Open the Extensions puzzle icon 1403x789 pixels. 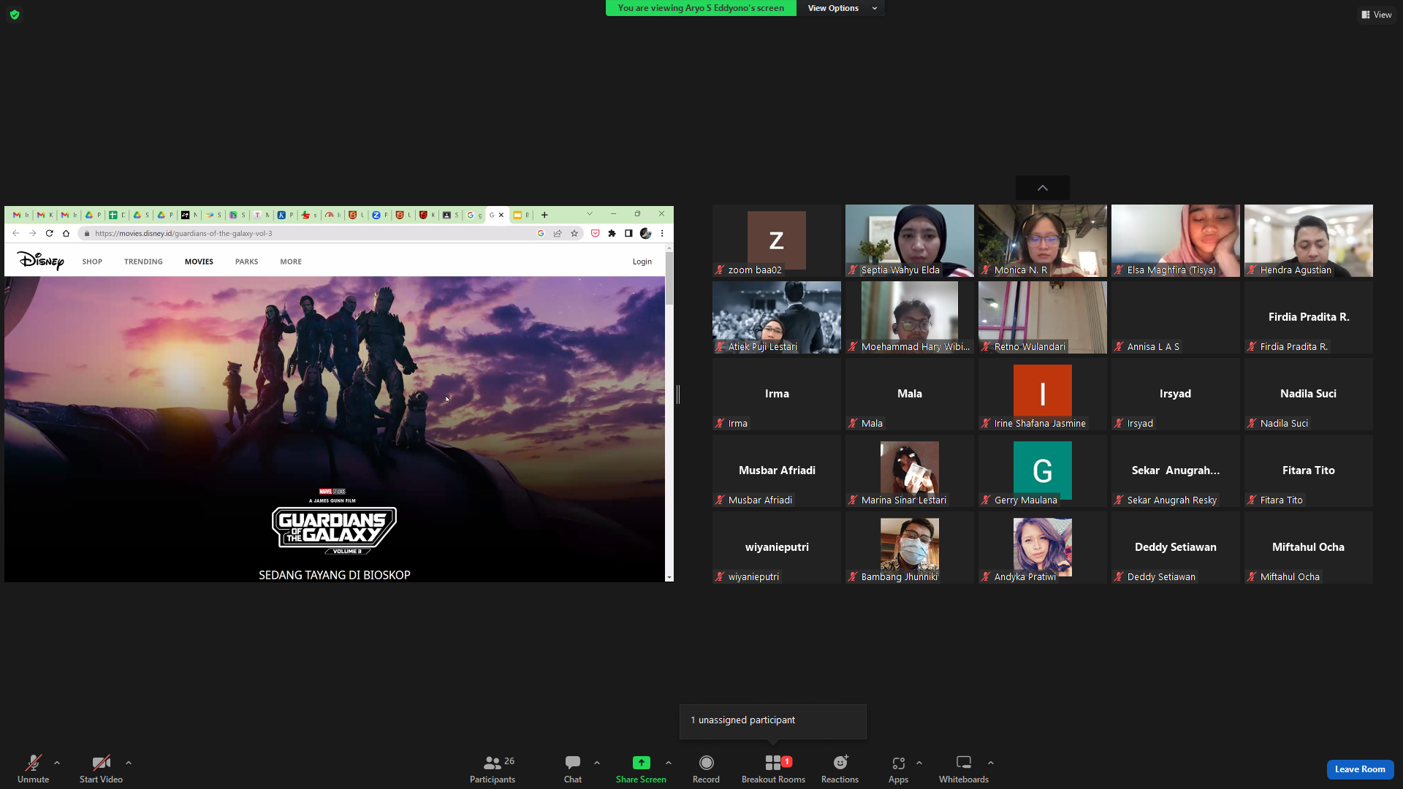[612, 234]
